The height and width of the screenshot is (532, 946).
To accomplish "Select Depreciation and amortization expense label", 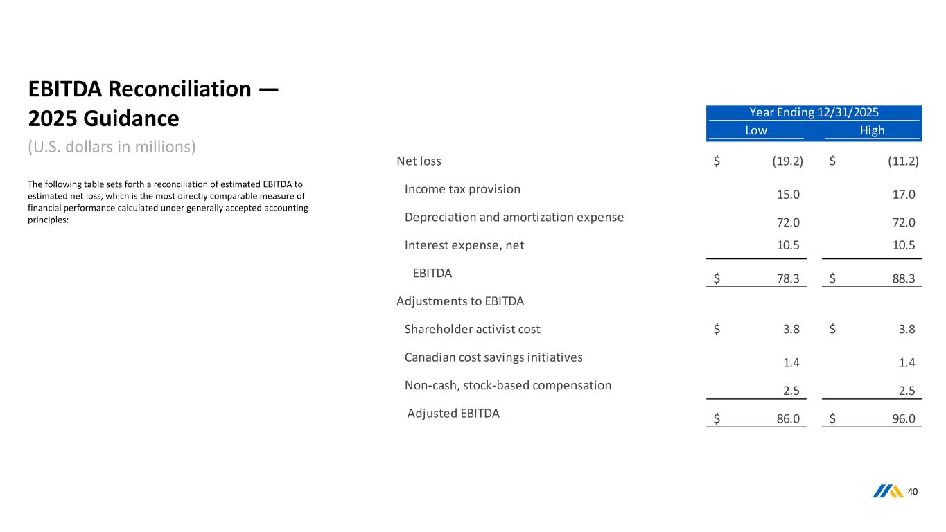I will 514,217.
